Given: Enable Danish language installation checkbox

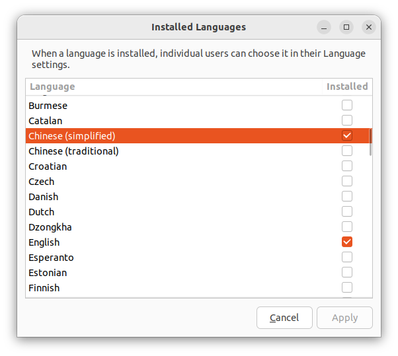Looking at the screenshot, I should coord(347,196).
